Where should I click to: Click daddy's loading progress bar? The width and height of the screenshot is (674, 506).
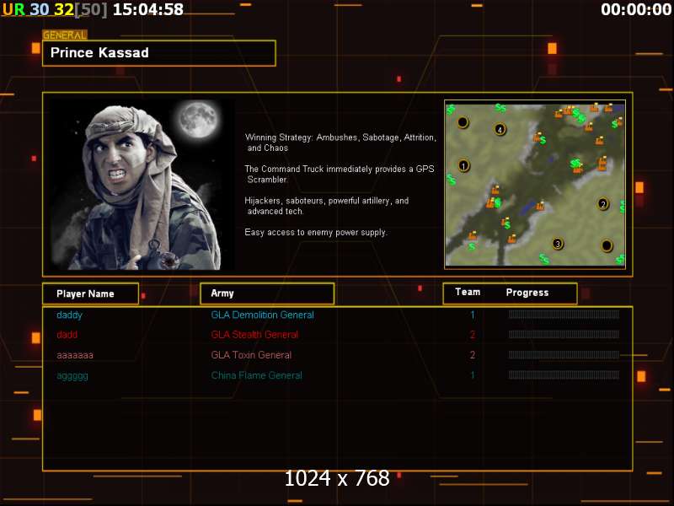(564, 315)
